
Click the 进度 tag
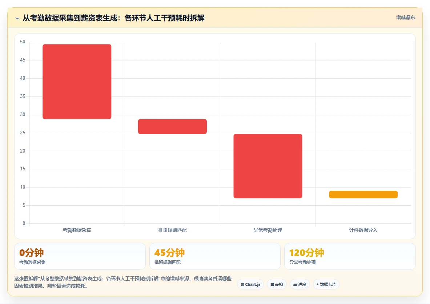click(300, 284)
